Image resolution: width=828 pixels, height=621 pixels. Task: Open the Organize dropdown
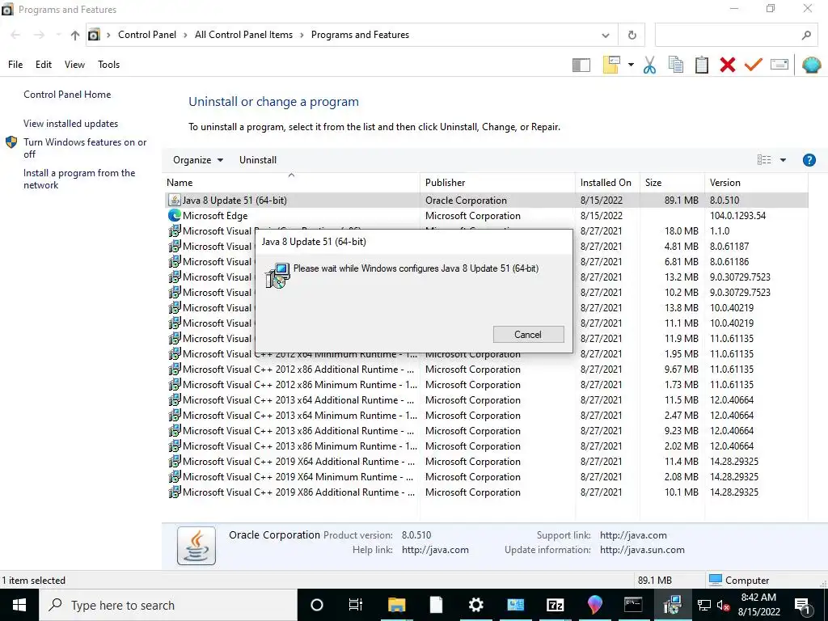(x=198, y=160)
